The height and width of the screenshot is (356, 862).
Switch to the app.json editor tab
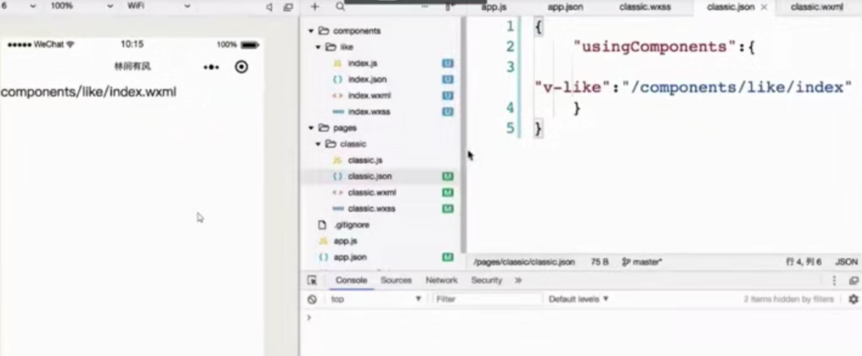click(x=565, y=7)
